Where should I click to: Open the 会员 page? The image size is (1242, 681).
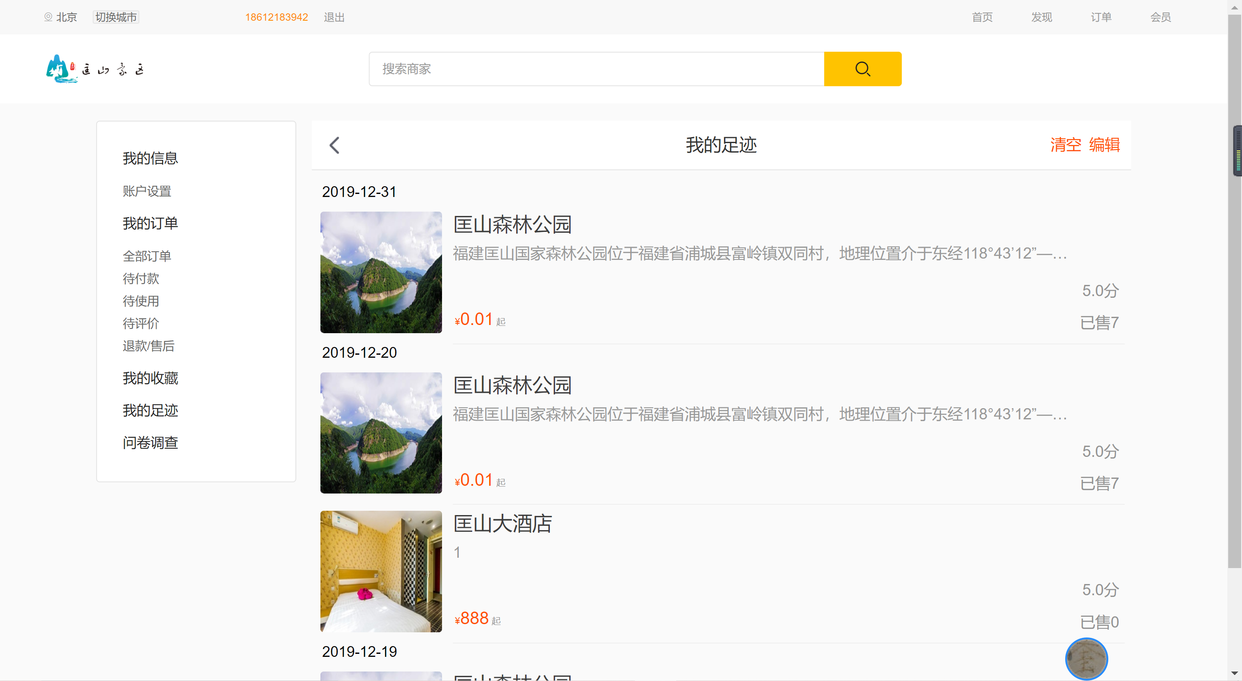coord(1160,17)
